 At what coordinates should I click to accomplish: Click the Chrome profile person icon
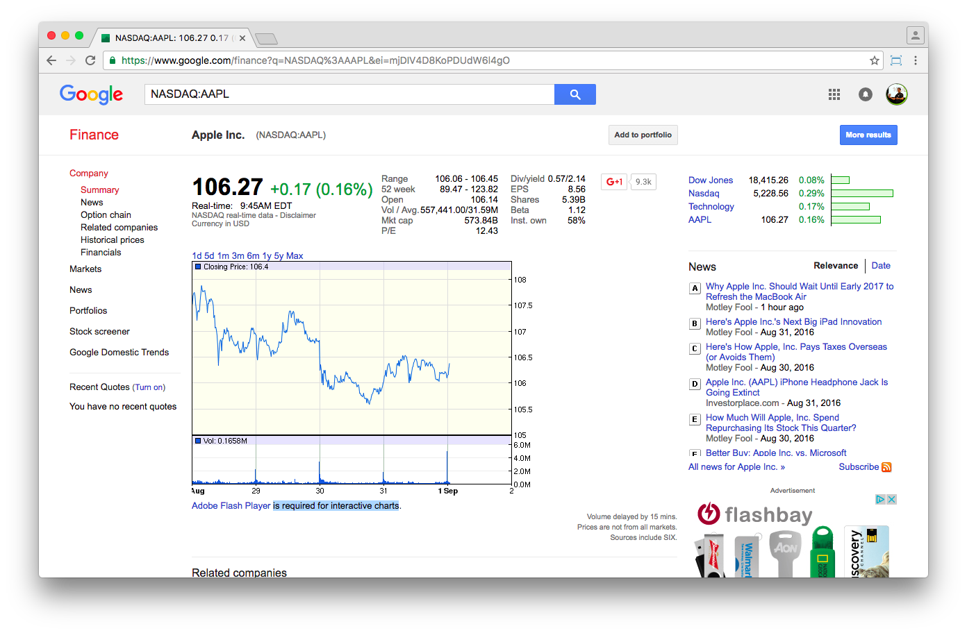916,35
